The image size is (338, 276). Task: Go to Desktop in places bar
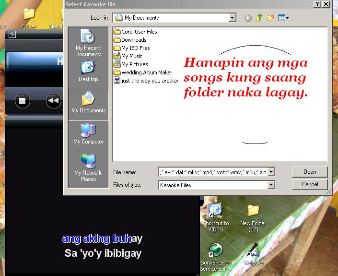point(88,71)
